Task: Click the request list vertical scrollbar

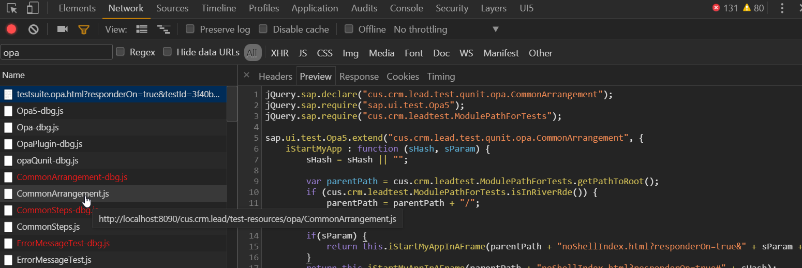Action: (x=232, y=103)
